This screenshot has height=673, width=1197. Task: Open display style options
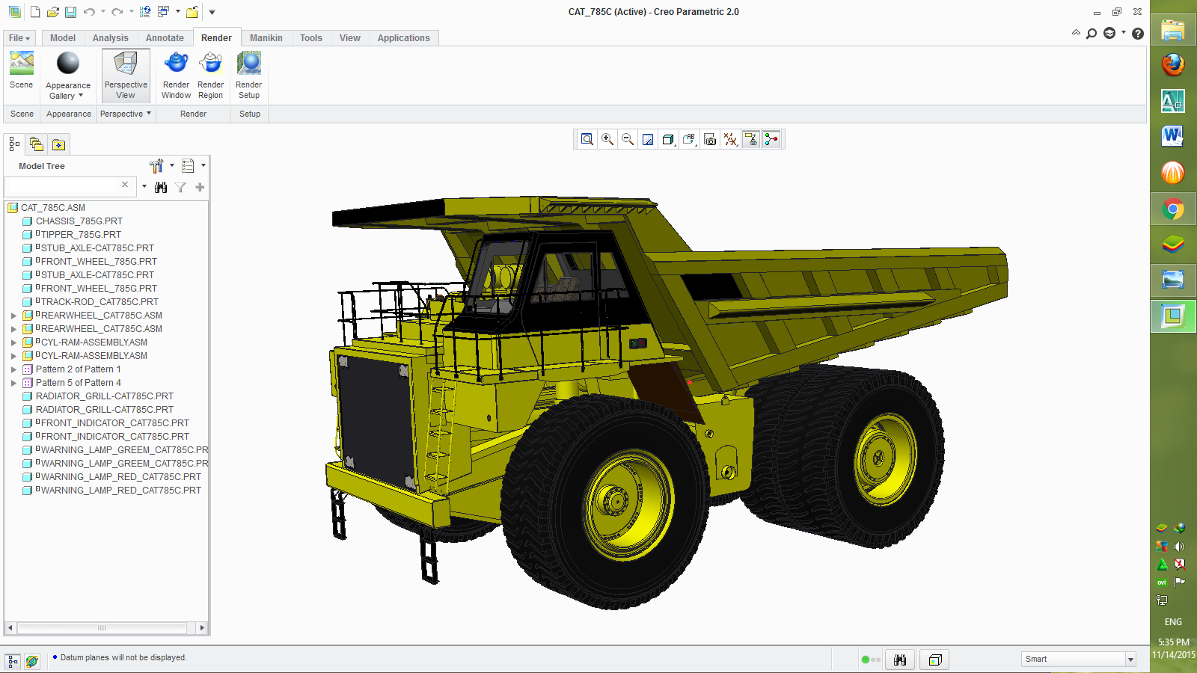(669, 139)
